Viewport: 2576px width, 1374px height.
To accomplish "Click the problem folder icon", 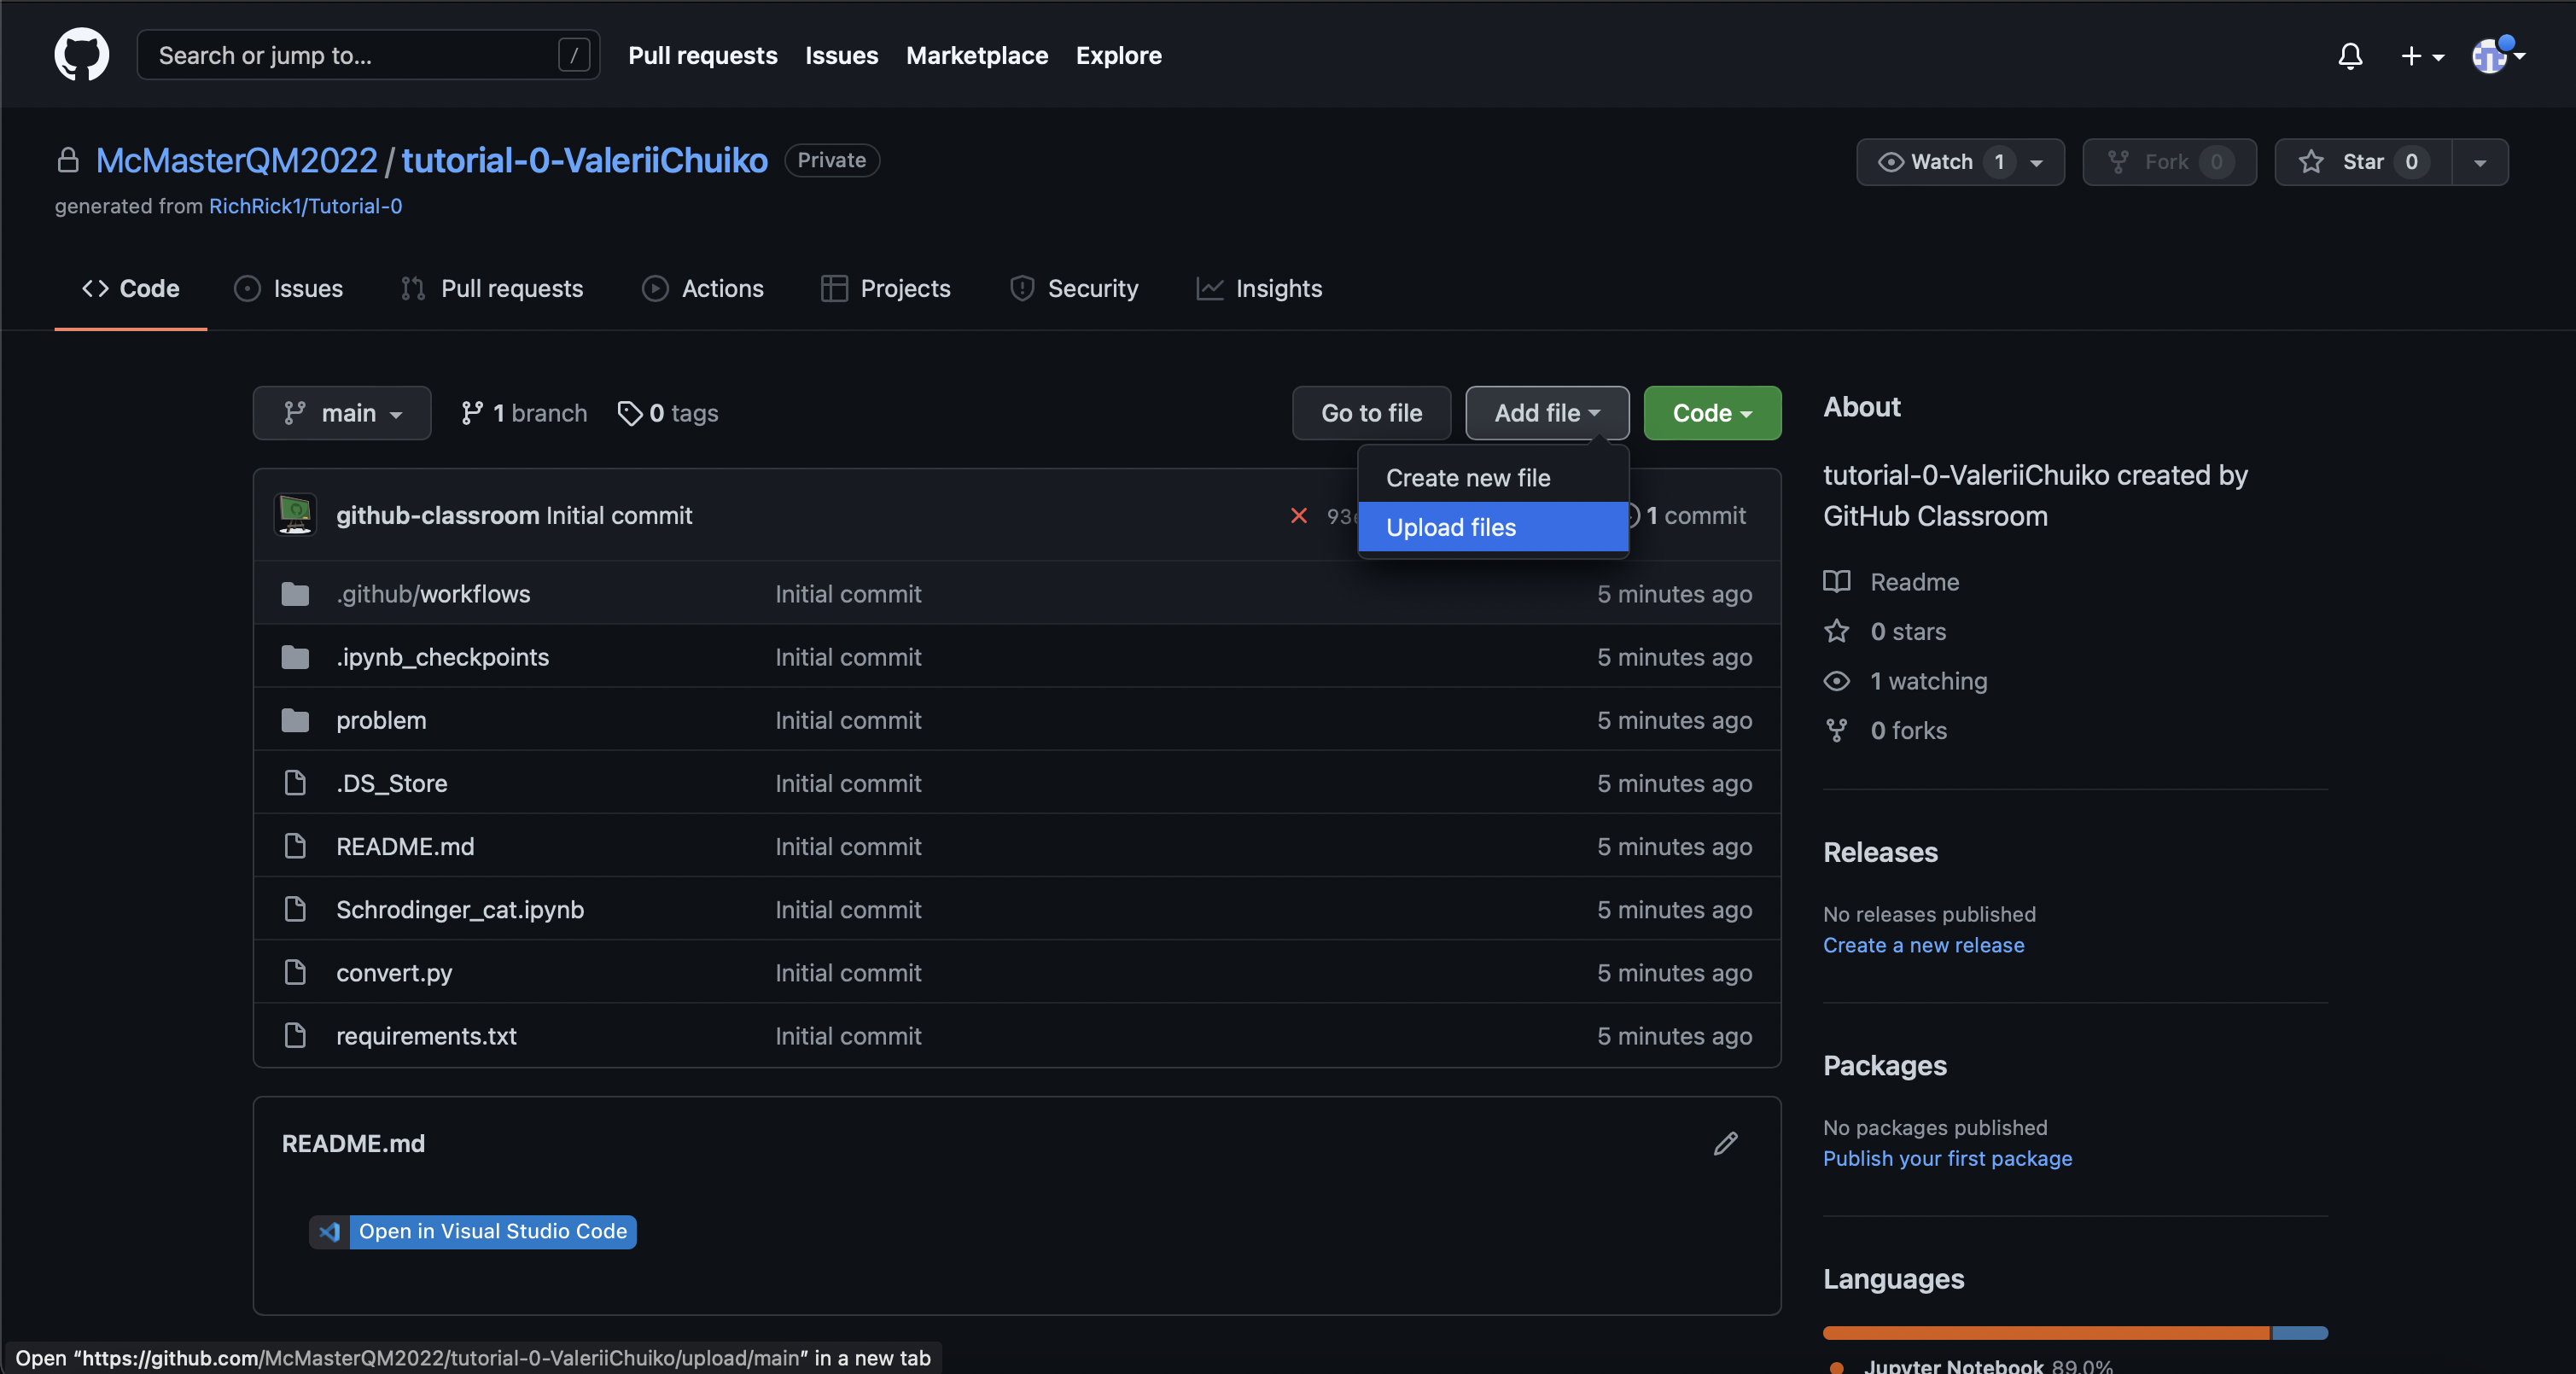I will (x=295, y=720).
